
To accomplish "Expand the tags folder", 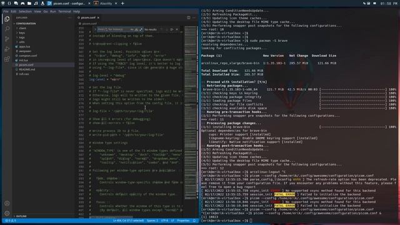I will (22, 37).
